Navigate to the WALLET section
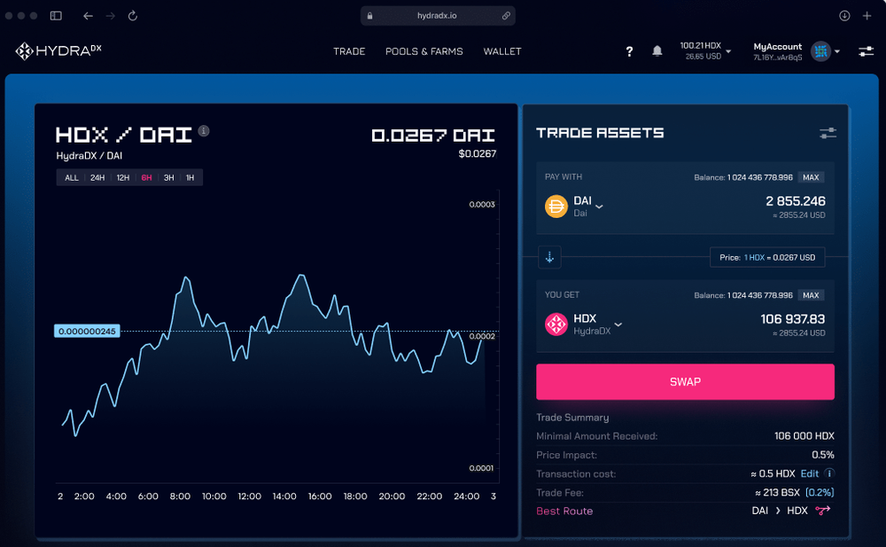The width and height of the screenshot is (886, 547). point(502,51)
